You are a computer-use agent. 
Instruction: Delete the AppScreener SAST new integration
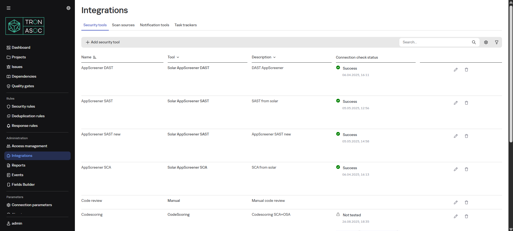pyautogui.click(x=466, y=136)
